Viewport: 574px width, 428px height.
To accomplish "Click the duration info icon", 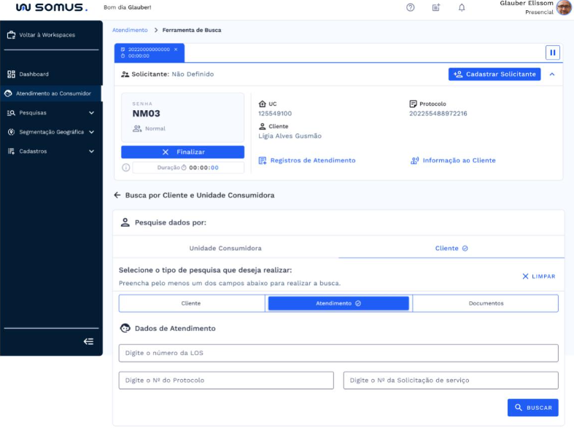I will coord(126,168).
